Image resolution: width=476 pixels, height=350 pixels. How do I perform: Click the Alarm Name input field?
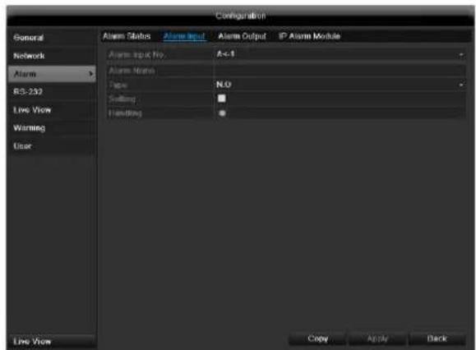coord(340,71)
